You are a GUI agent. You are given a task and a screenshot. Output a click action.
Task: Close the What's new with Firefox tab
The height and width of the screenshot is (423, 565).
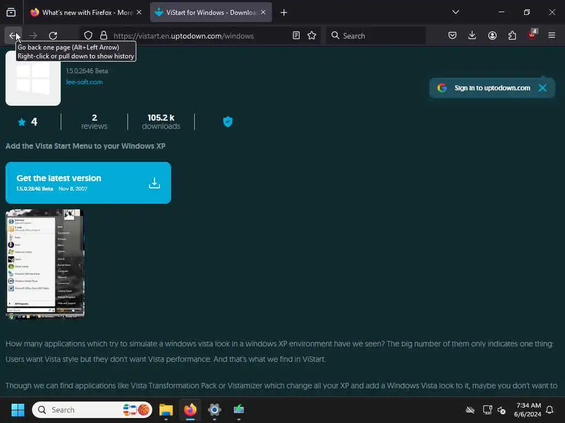(x=139, y=12)
